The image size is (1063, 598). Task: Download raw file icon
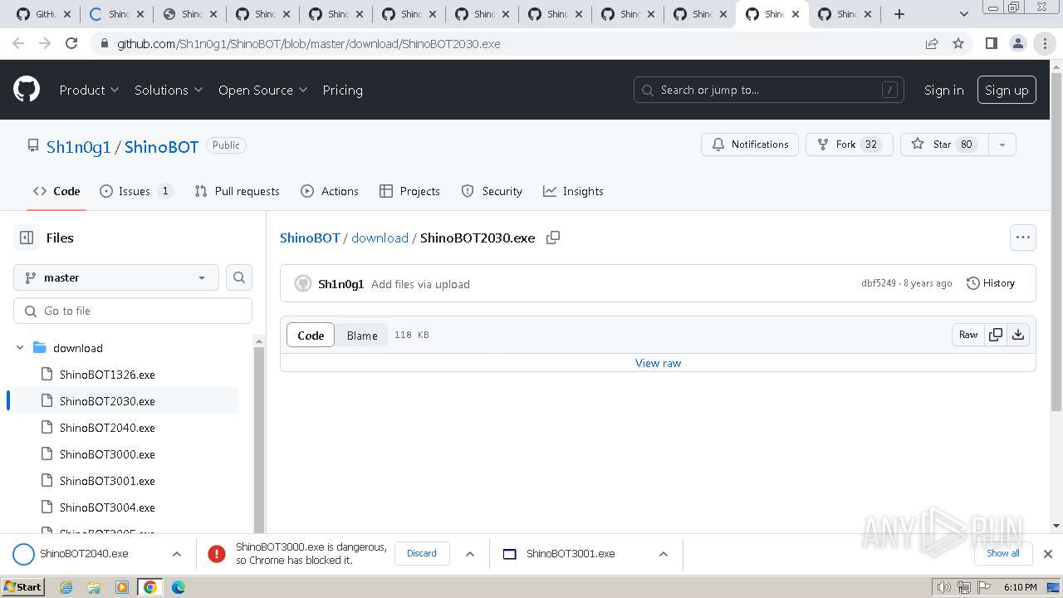(1018, 335)
